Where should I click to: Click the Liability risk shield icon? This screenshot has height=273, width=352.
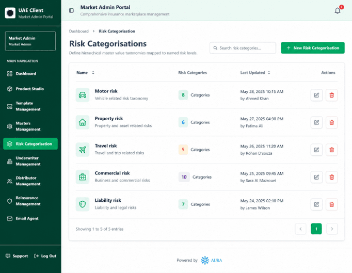(83, 204)
